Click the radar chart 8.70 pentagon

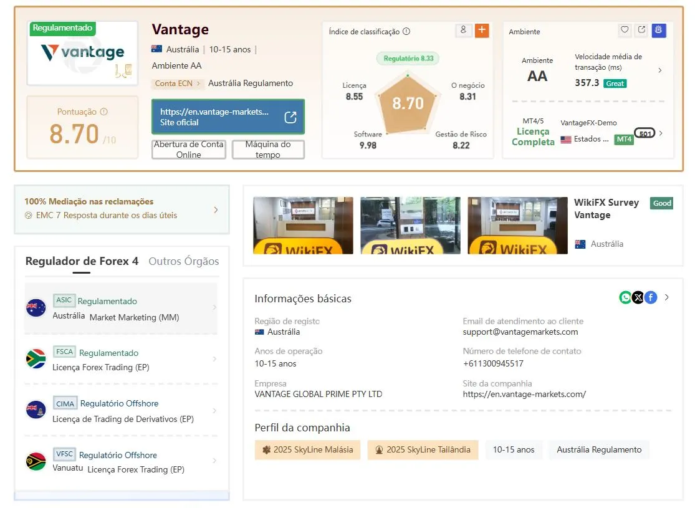[x=407, y=103]
